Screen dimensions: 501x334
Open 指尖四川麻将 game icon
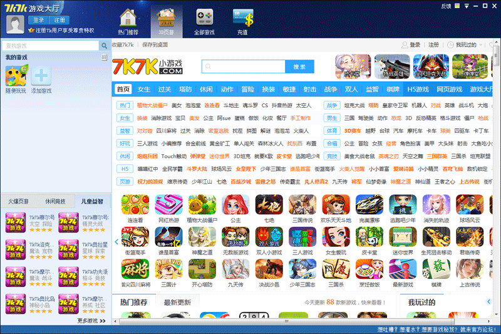click(x=135, y=269)
